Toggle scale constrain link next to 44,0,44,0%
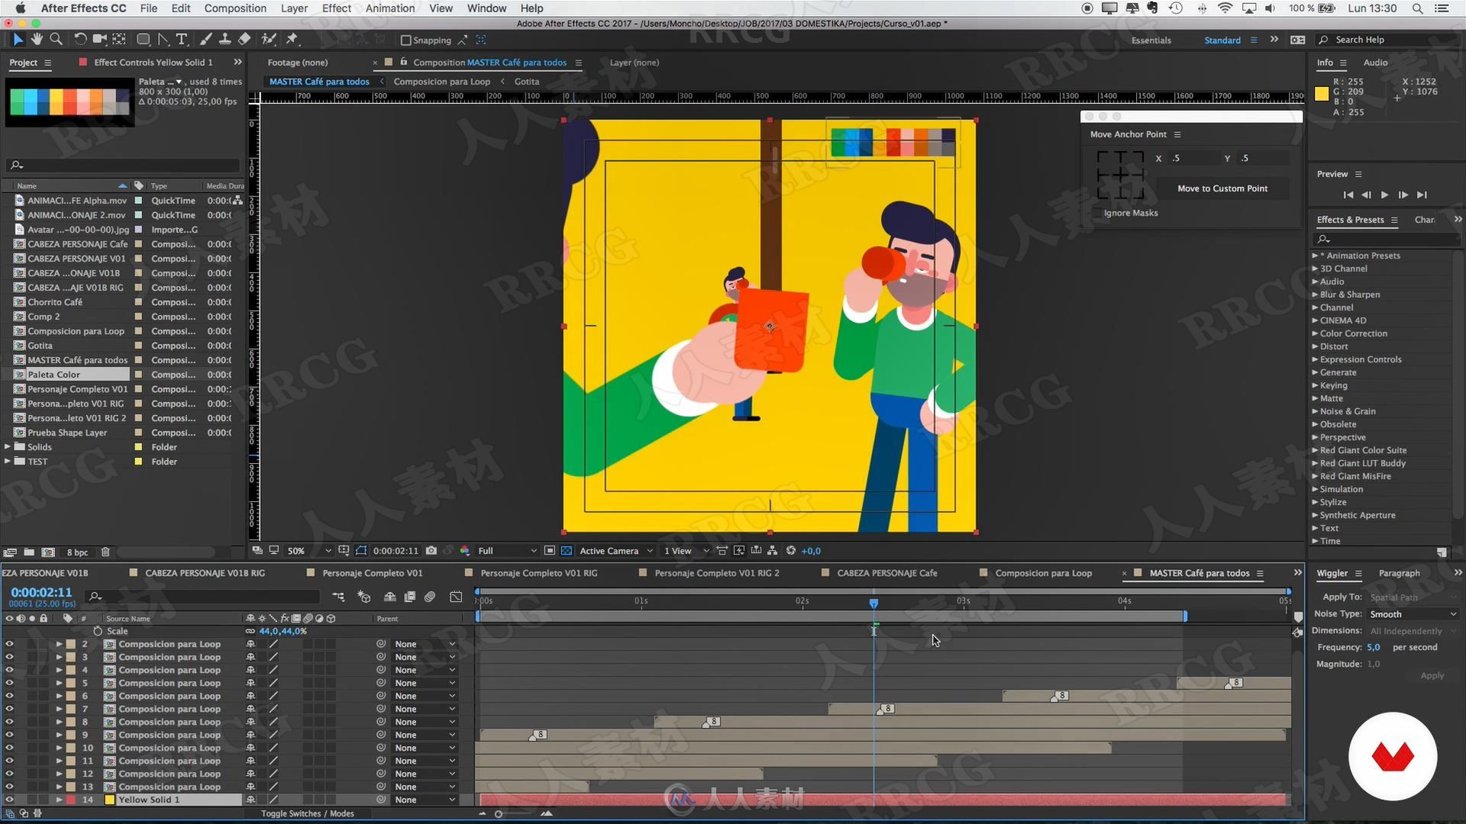The width and height of the screenshot is (1466, 824). pos(250,631)
